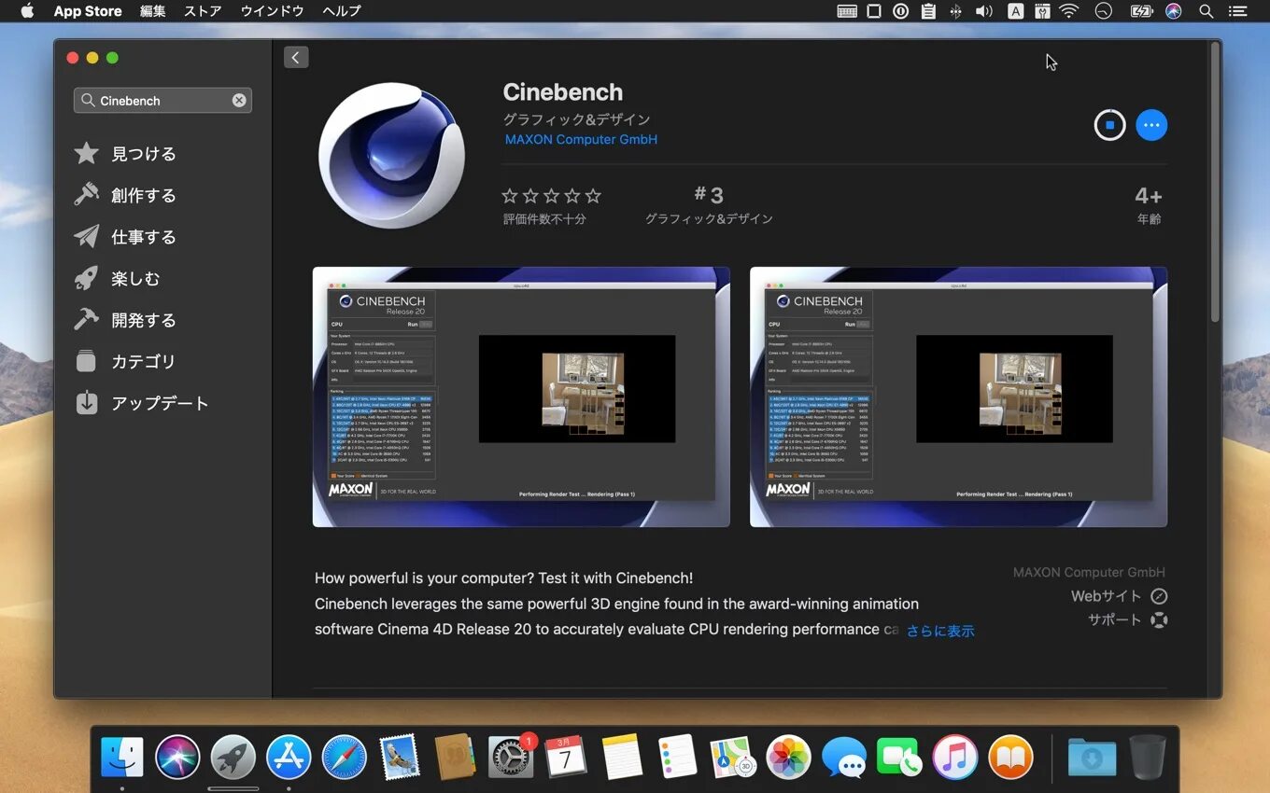1270x793 pixels.
Task: Open the first Cinebench screenshot
Action: tap(521, 397)
